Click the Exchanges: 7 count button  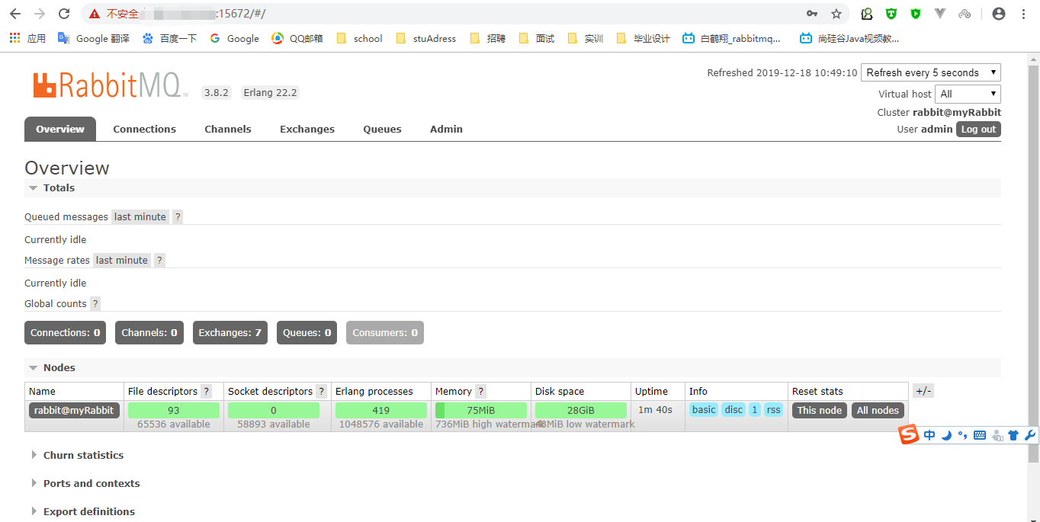click(230, 332)
